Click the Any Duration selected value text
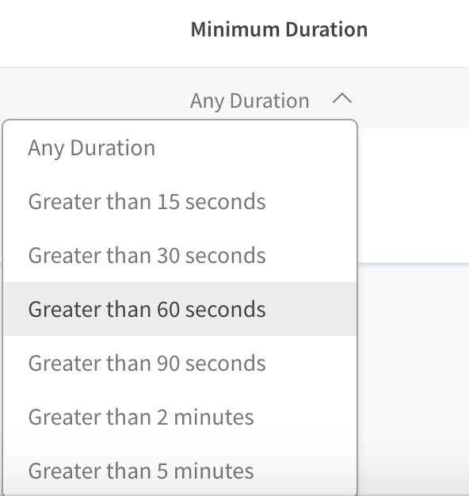 point(250,101)
